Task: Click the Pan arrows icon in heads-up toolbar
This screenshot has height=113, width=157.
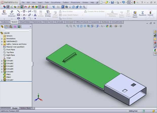Action: click(85, 26)
